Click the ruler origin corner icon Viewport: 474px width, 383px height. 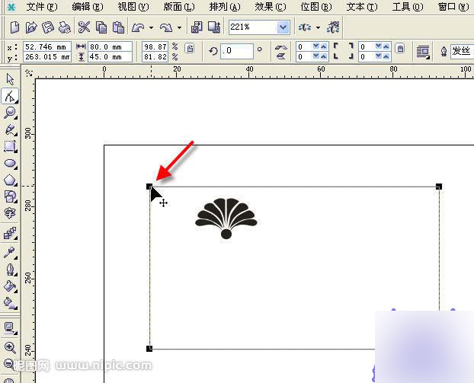[29, 73]
